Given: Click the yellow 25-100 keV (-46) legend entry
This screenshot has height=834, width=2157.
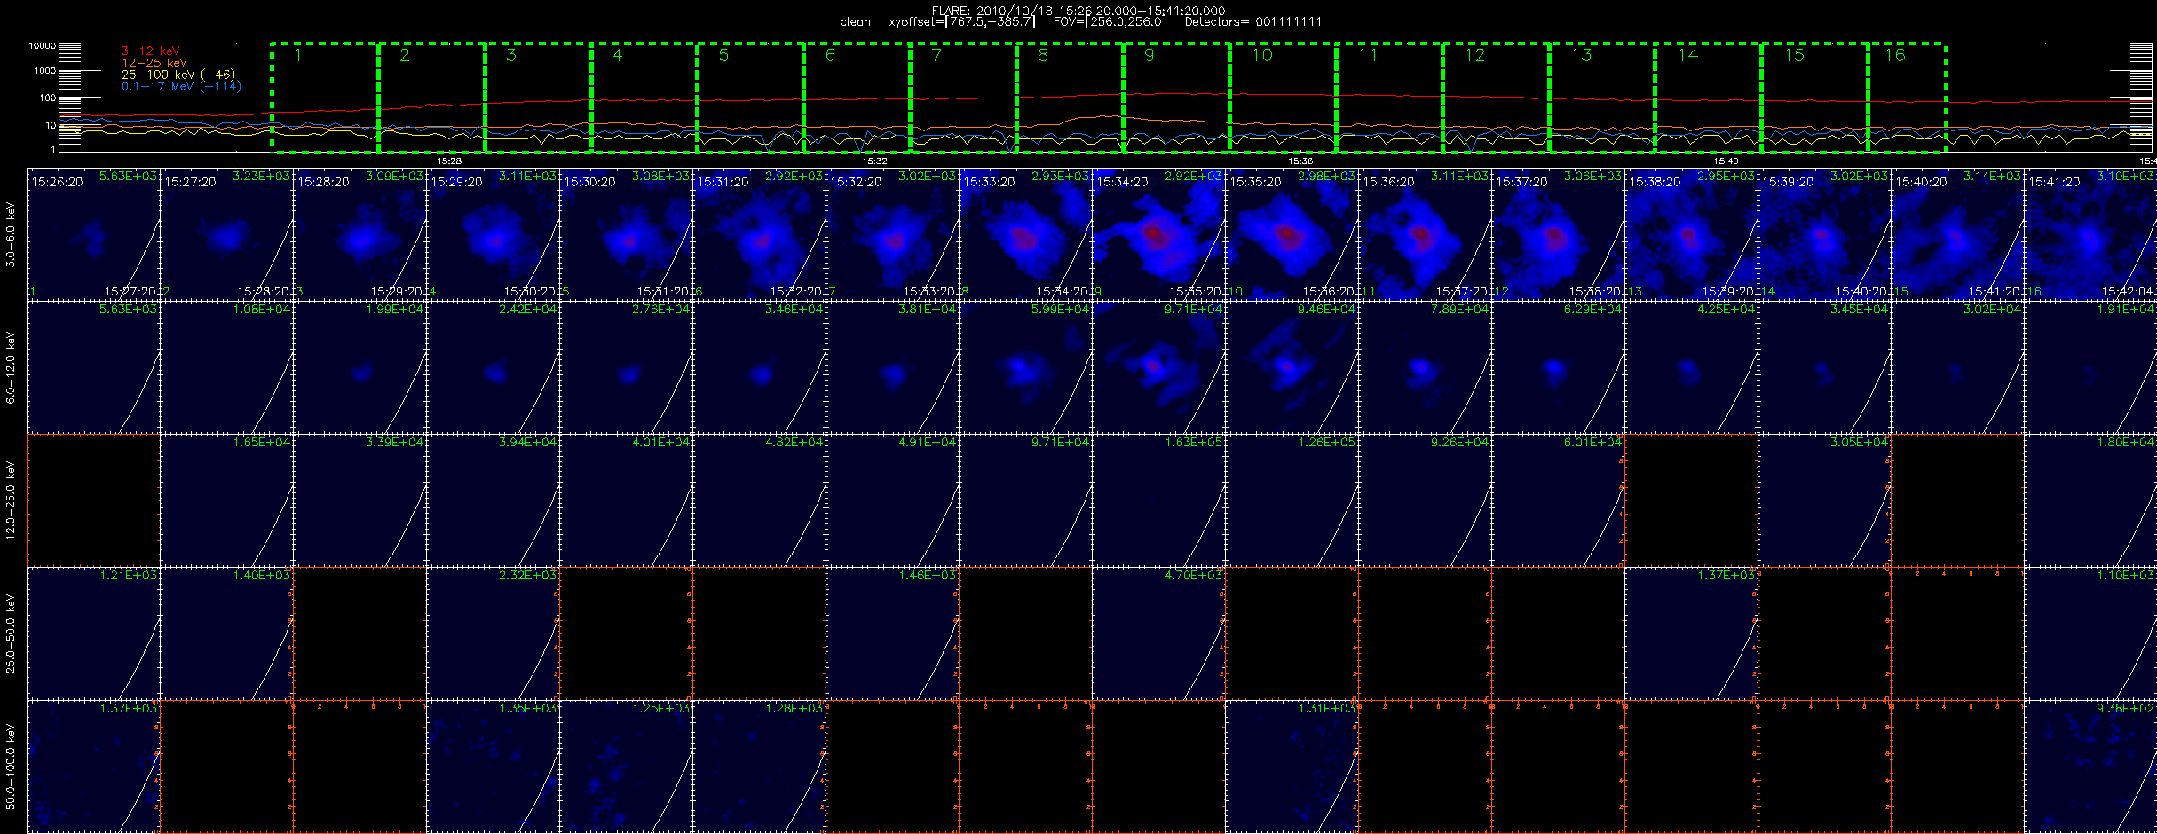Looking at the screenshot, I should 178,75.
